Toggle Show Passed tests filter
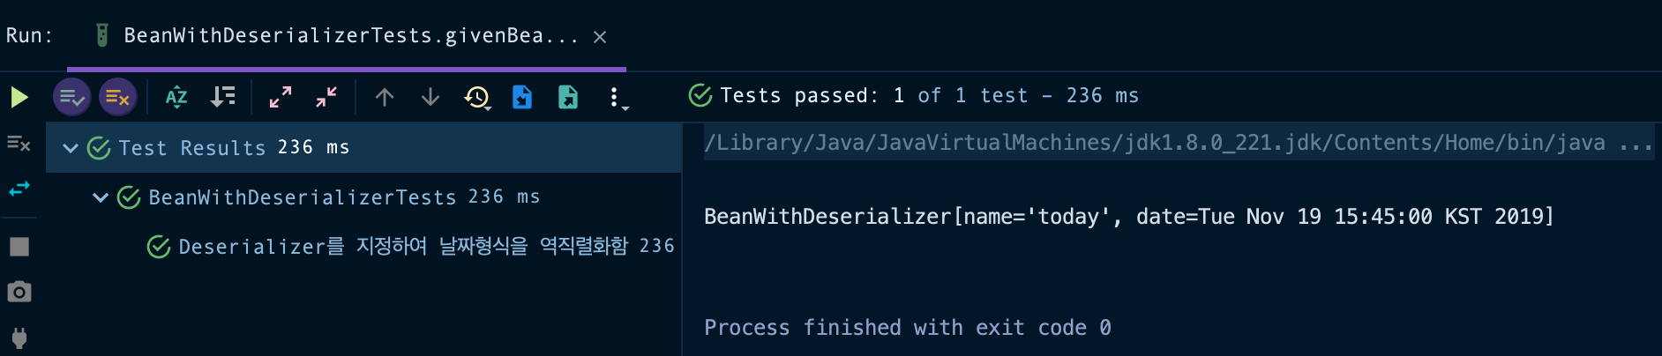 pos(72,97)
